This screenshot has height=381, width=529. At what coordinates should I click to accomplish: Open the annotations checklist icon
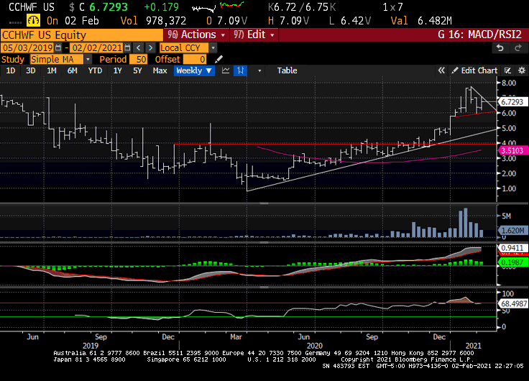(x=507, y=70)
